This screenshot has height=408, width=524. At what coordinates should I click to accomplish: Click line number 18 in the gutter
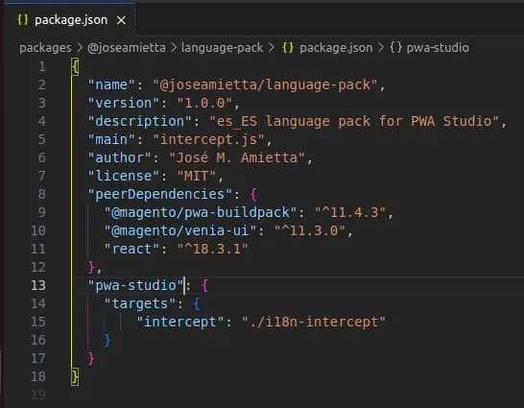tap(38, 376)
